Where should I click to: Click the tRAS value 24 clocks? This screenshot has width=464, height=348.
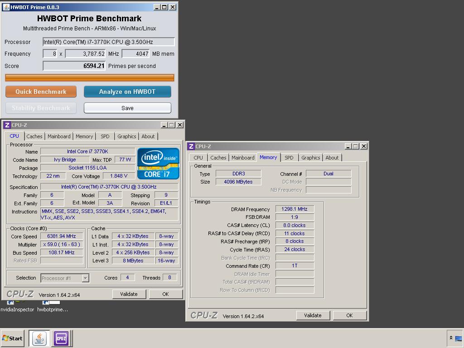[x=295, y=250]
